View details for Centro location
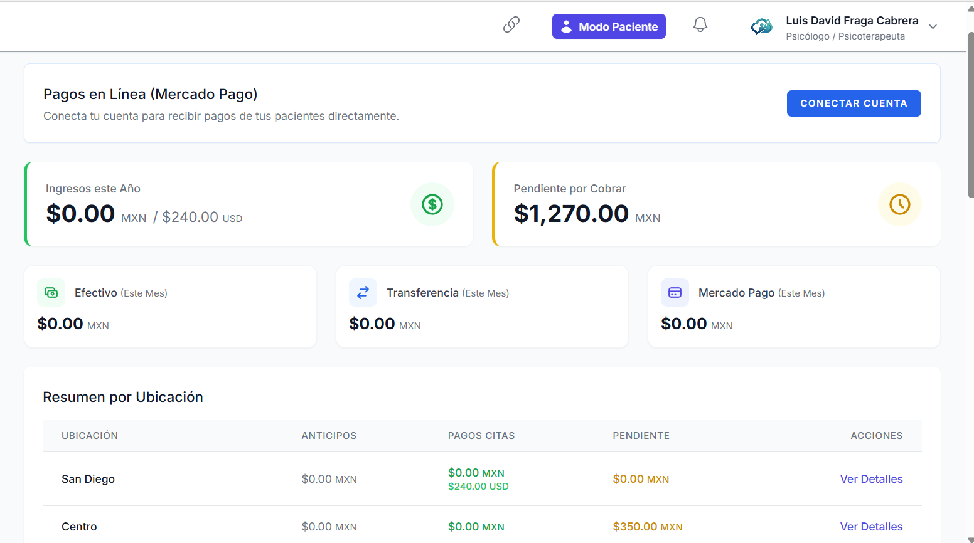974x543 pixels. click(871, 527)
